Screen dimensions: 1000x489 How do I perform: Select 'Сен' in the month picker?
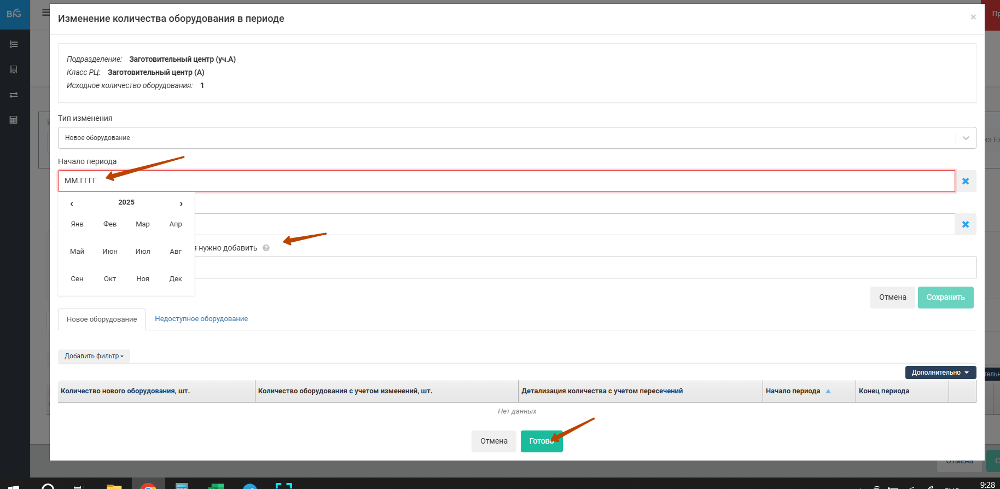[x=77, y=279]
